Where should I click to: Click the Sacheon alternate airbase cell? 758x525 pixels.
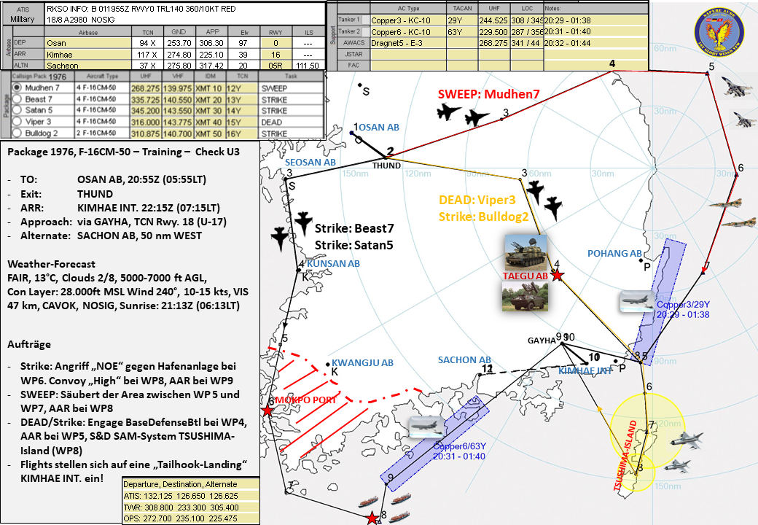click(88, 66)
